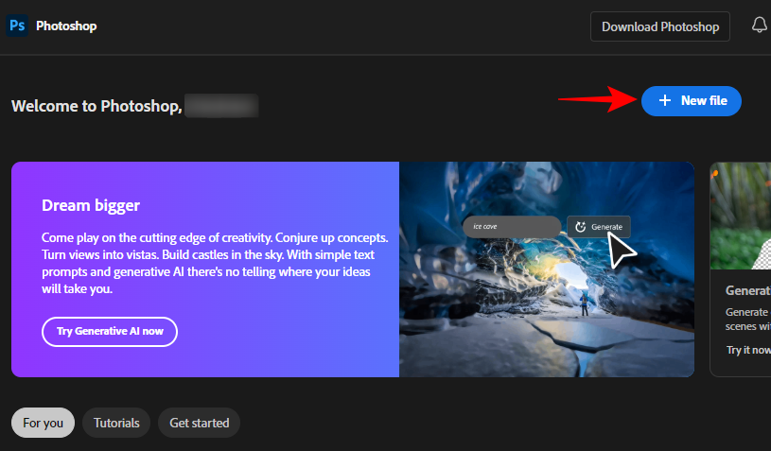Image resolution: width=771 pixels, height=451 pixels.
Task: Click Try Generative AI now button
Action: [110, 332]
